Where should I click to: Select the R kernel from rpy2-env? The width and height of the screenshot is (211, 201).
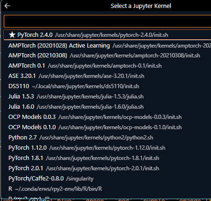pyautogui.click(x=107, y=189)
